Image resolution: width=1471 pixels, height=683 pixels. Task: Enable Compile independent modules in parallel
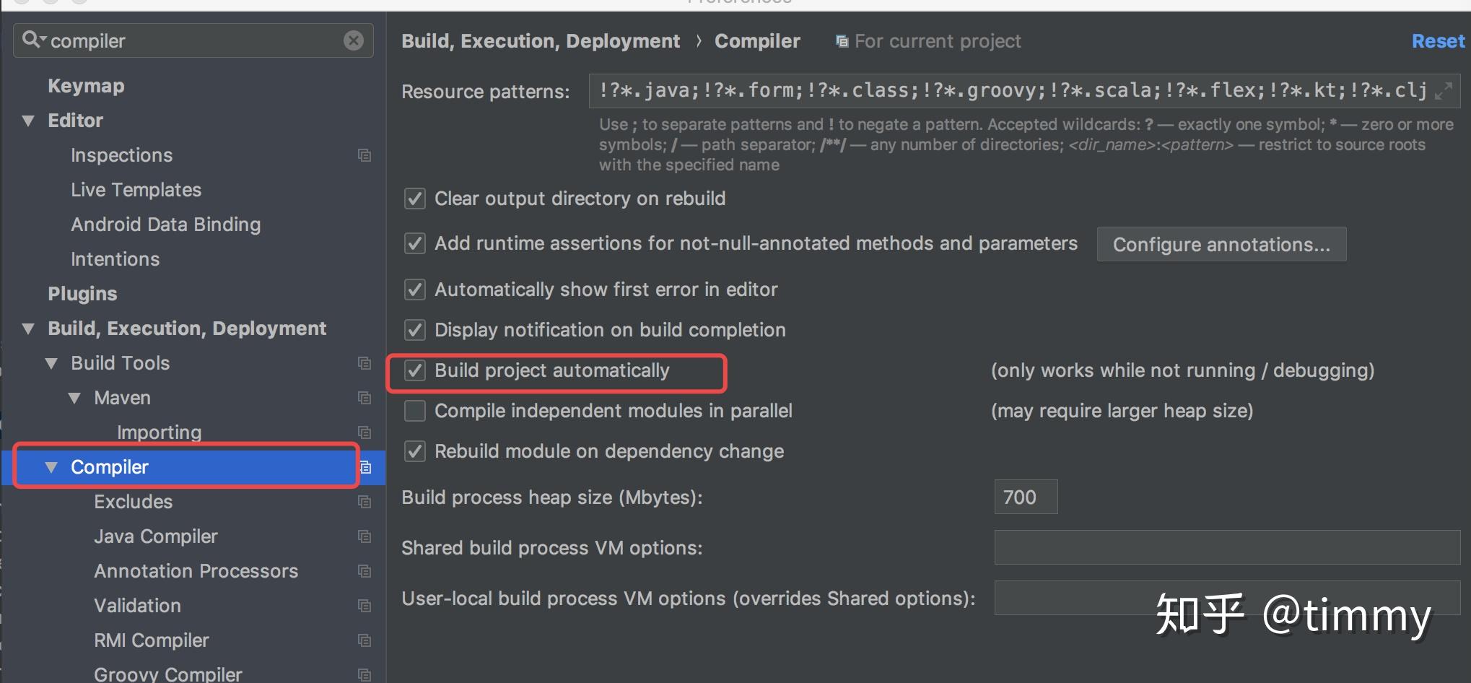click(x=414, y=410)
